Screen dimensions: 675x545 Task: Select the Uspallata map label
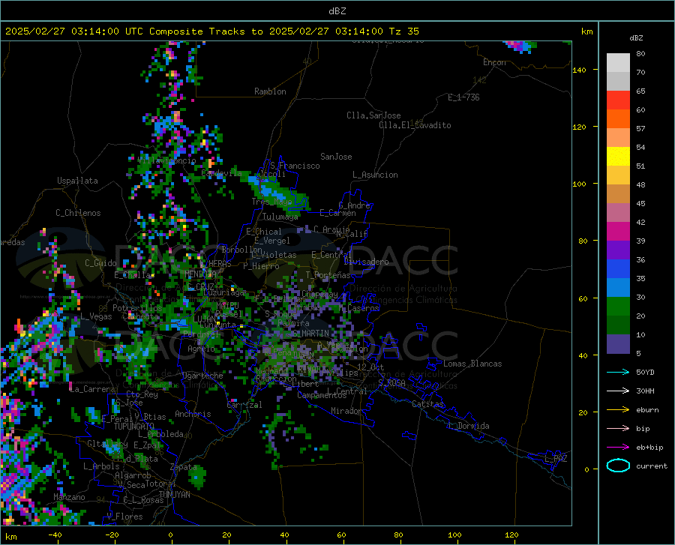pos(77,181)
